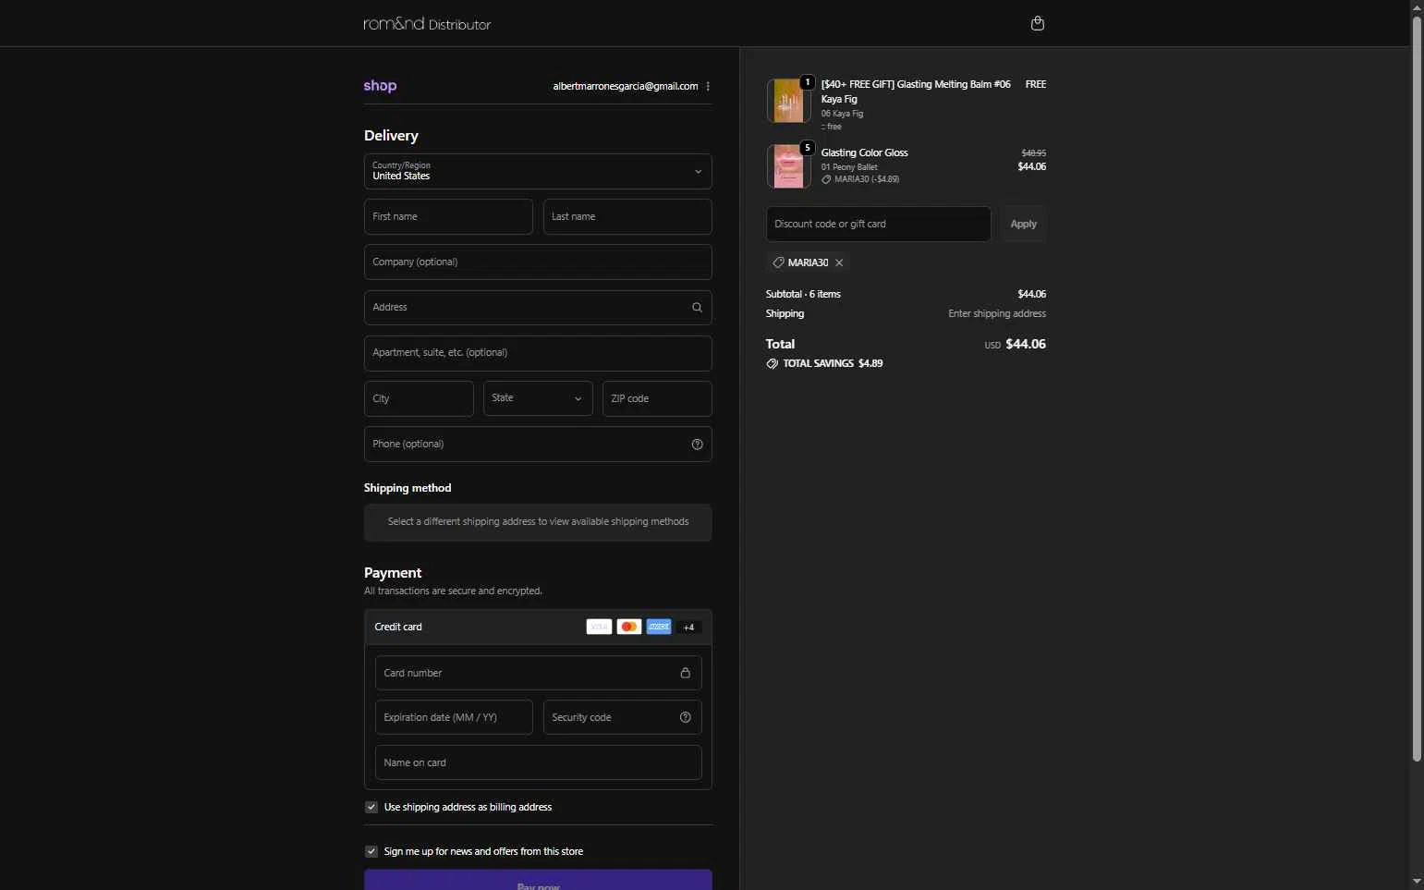Focus the Discount code or gift card field
Image resolution: width=1424 pixels, height=890 pixels.
(x=878, y=224)
